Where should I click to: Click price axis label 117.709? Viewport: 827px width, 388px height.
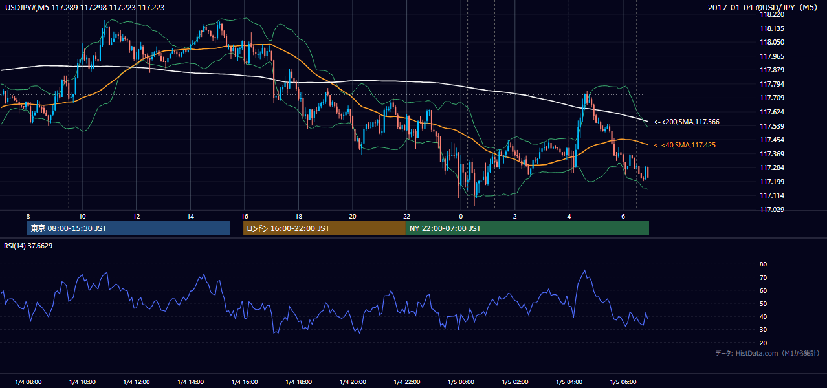[x=772, y=98]
